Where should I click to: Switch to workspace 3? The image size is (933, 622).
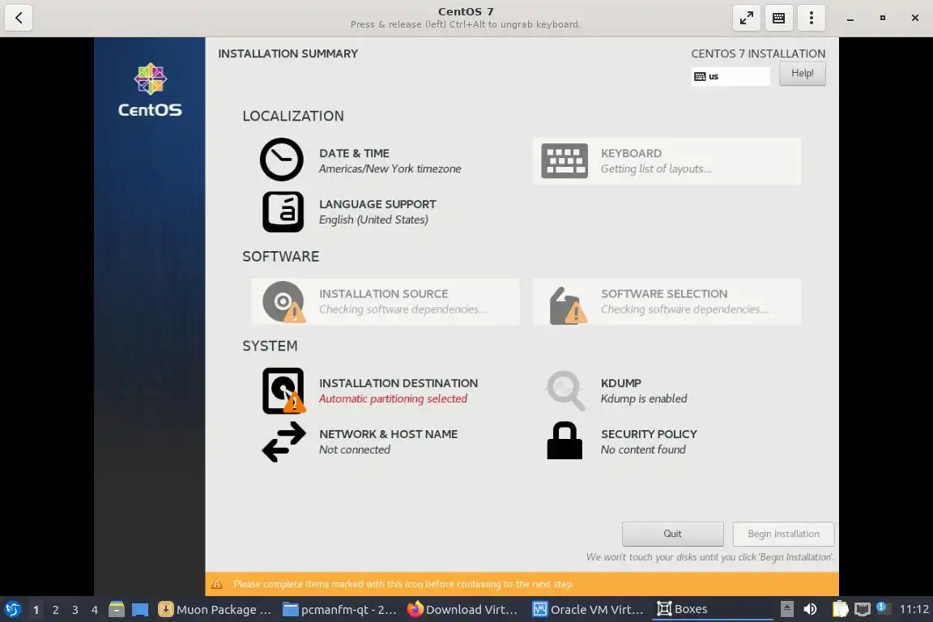pyautogui.click(x=75, y=610)
